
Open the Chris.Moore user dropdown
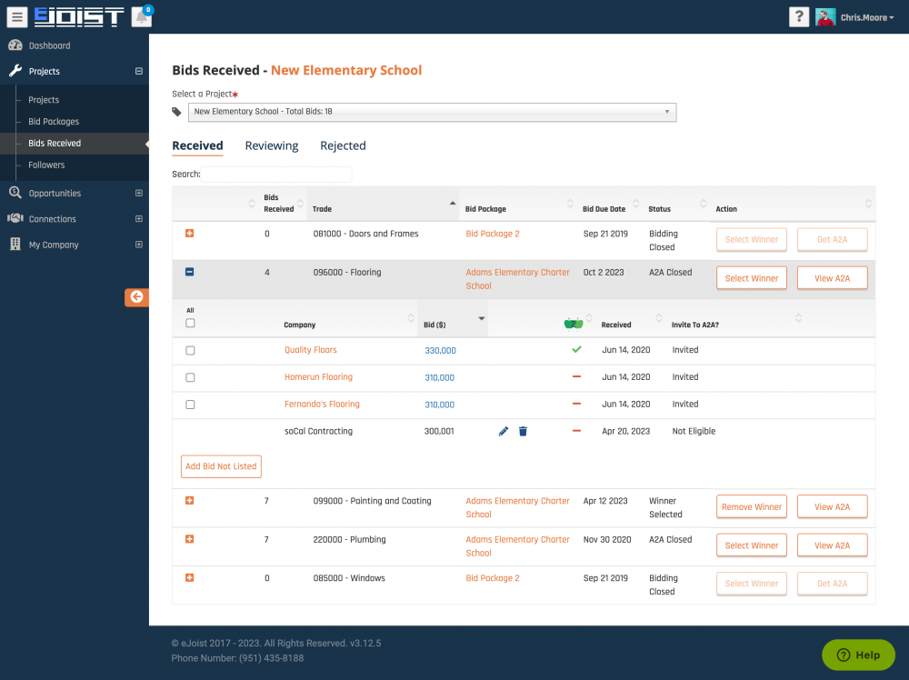866,18
